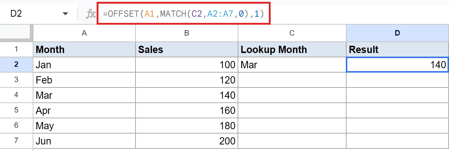The height and width of the screenshot is (151, 449).
Task: Select column C header
Action: [x=292, y=33]
